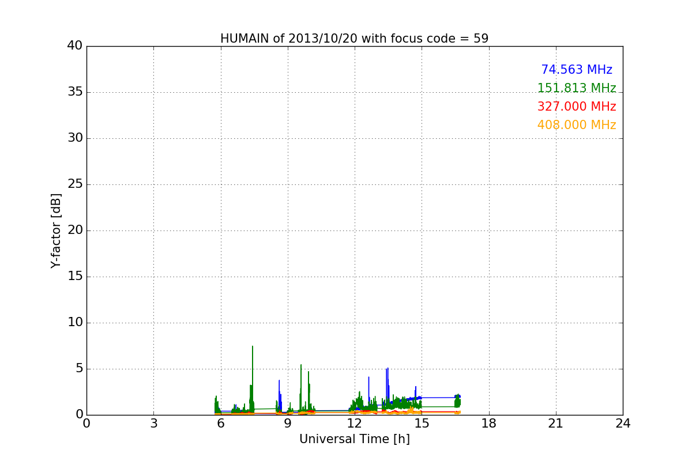
Task: Click the x-axis tick label 6
Action: click(220, 424)
